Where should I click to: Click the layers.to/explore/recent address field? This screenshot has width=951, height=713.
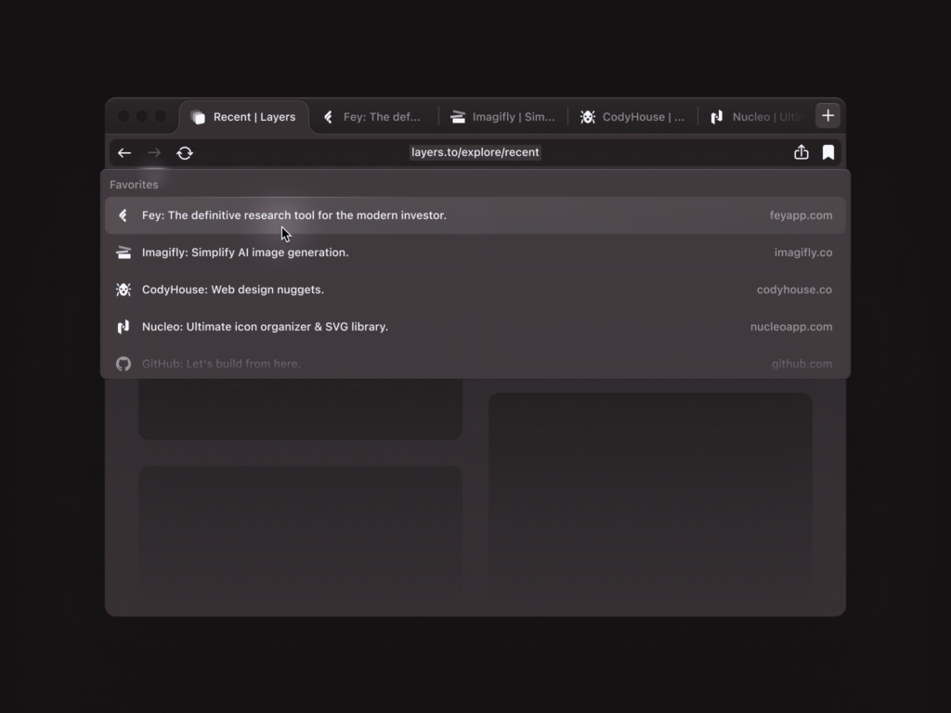pyautogui.click(x=475, y=152)
